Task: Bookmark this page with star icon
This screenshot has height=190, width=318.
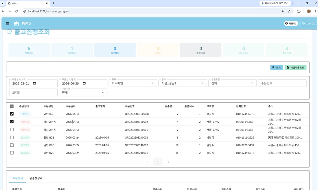Action: click(x=289, y=11)
